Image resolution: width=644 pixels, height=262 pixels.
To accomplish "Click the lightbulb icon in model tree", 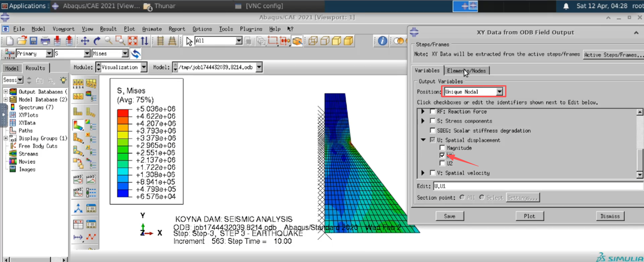I will tap(63, 80).
